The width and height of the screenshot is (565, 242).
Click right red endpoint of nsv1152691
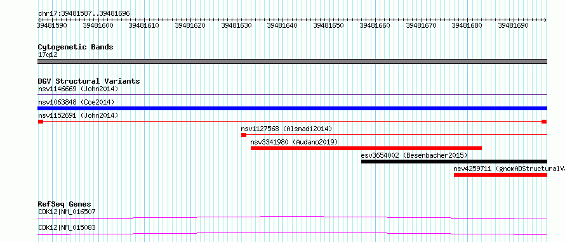[x=544, y=122]
